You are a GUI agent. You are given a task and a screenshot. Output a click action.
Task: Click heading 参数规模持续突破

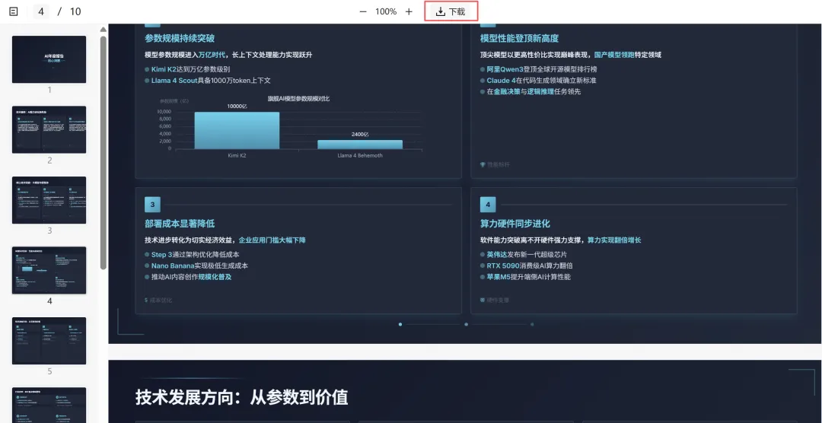[180, 38]
